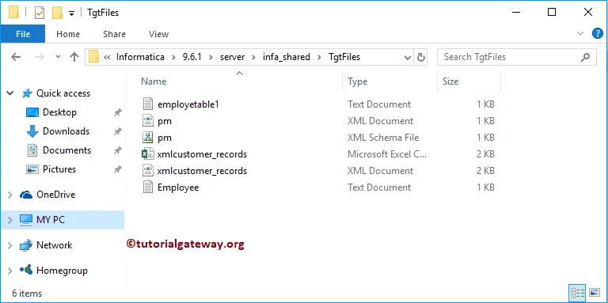
Task: Select Homegroup in navigation pane
Action: [x=62, y=271]
